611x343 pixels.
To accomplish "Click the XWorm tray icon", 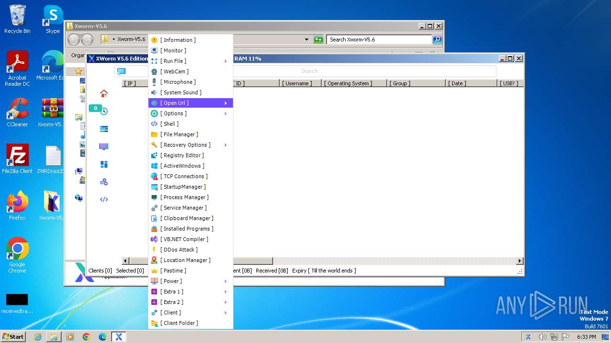I will 528,337.
